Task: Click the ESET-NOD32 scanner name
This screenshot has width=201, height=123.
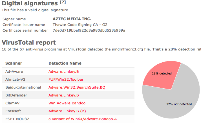Action: click(17, 119)
